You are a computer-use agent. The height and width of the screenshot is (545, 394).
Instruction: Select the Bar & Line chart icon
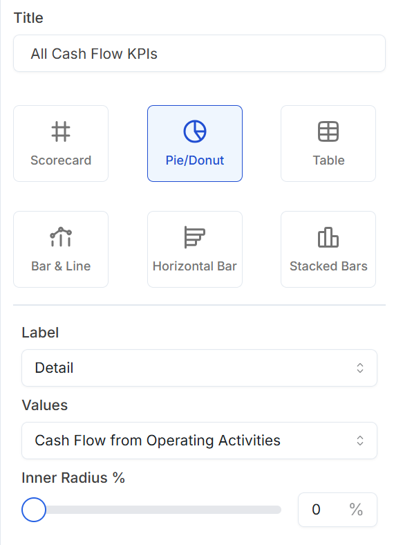(x=61, y=237)
